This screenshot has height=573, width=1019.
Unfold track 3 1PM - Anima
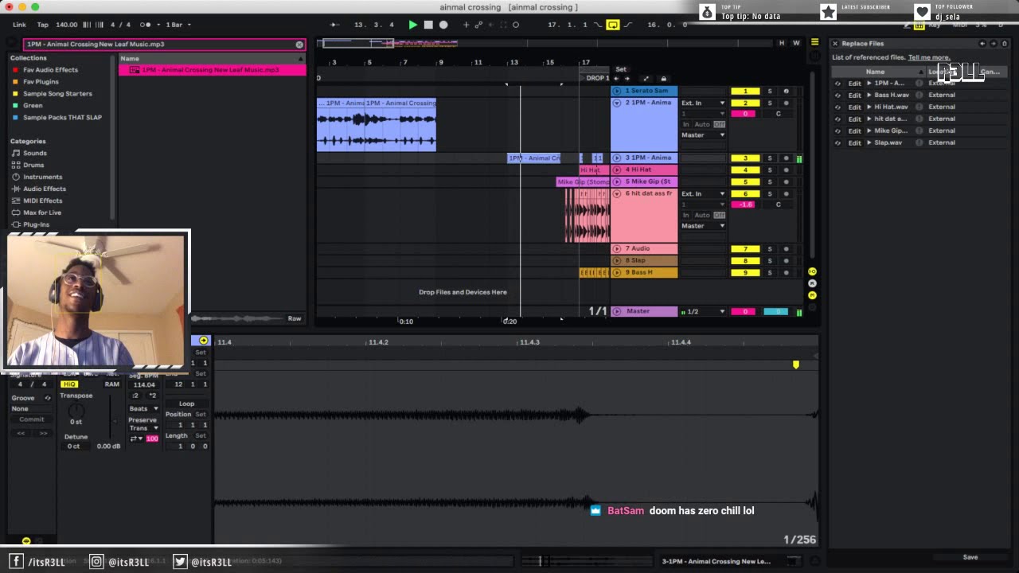click(x=616, y=158)
